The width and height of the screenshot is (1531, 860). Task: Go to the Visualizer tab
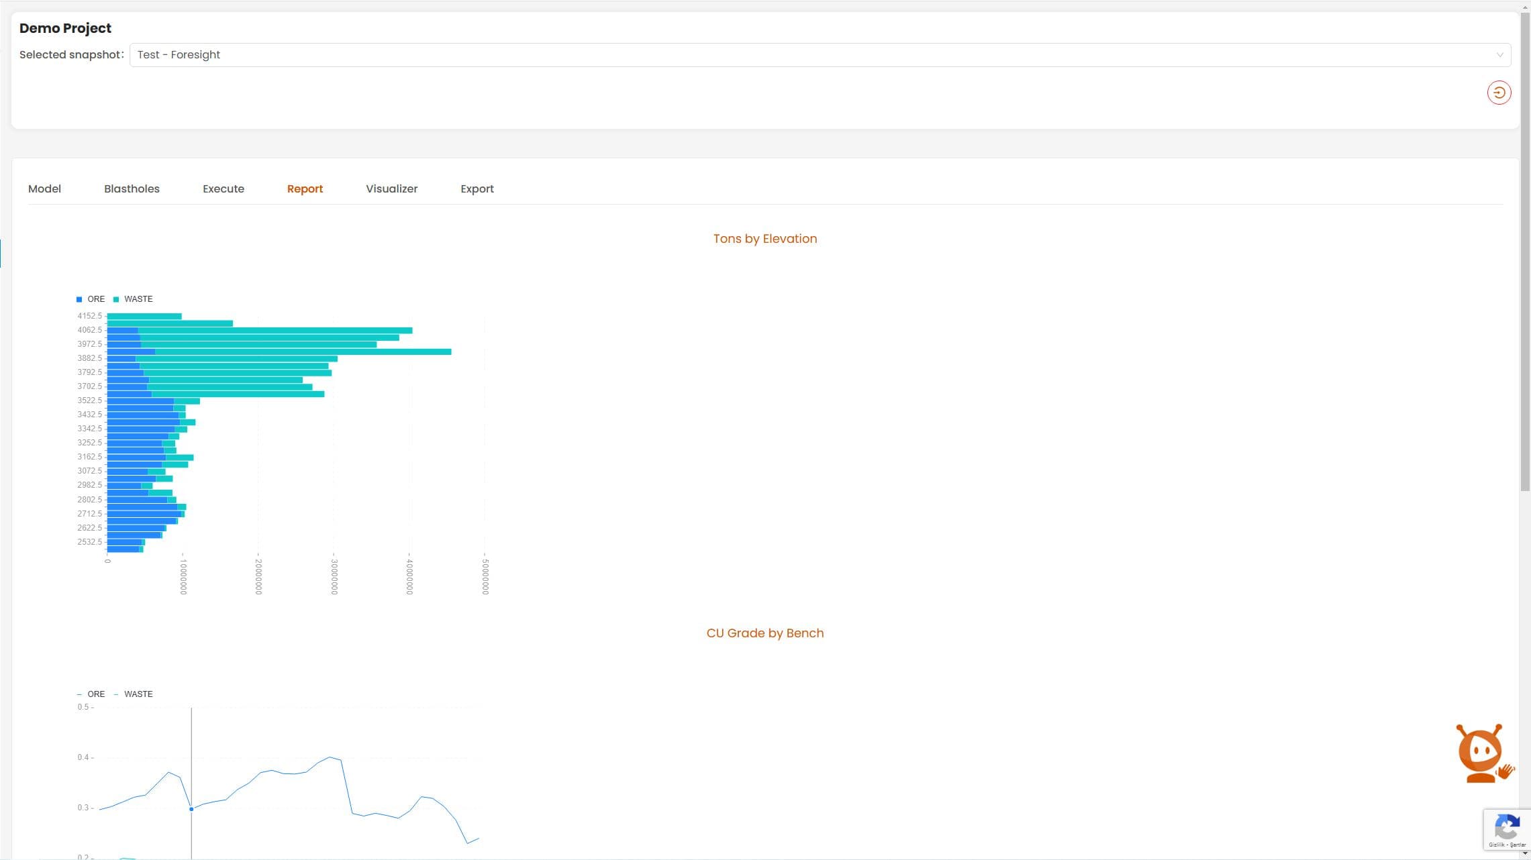(x=391, y=189)
